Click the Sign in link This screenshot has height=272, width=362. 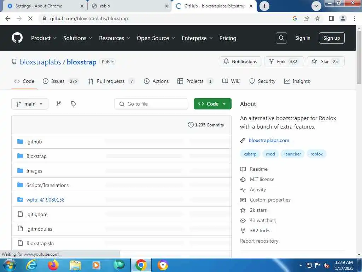(x=303, y=38)
